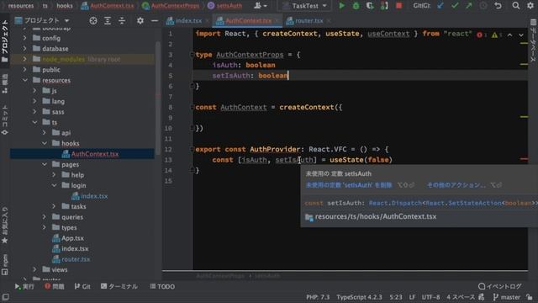Image resolution: width=538 pixels, height=303 pixels.
Task: Click the red error indicator in editor
Action: 481,35
